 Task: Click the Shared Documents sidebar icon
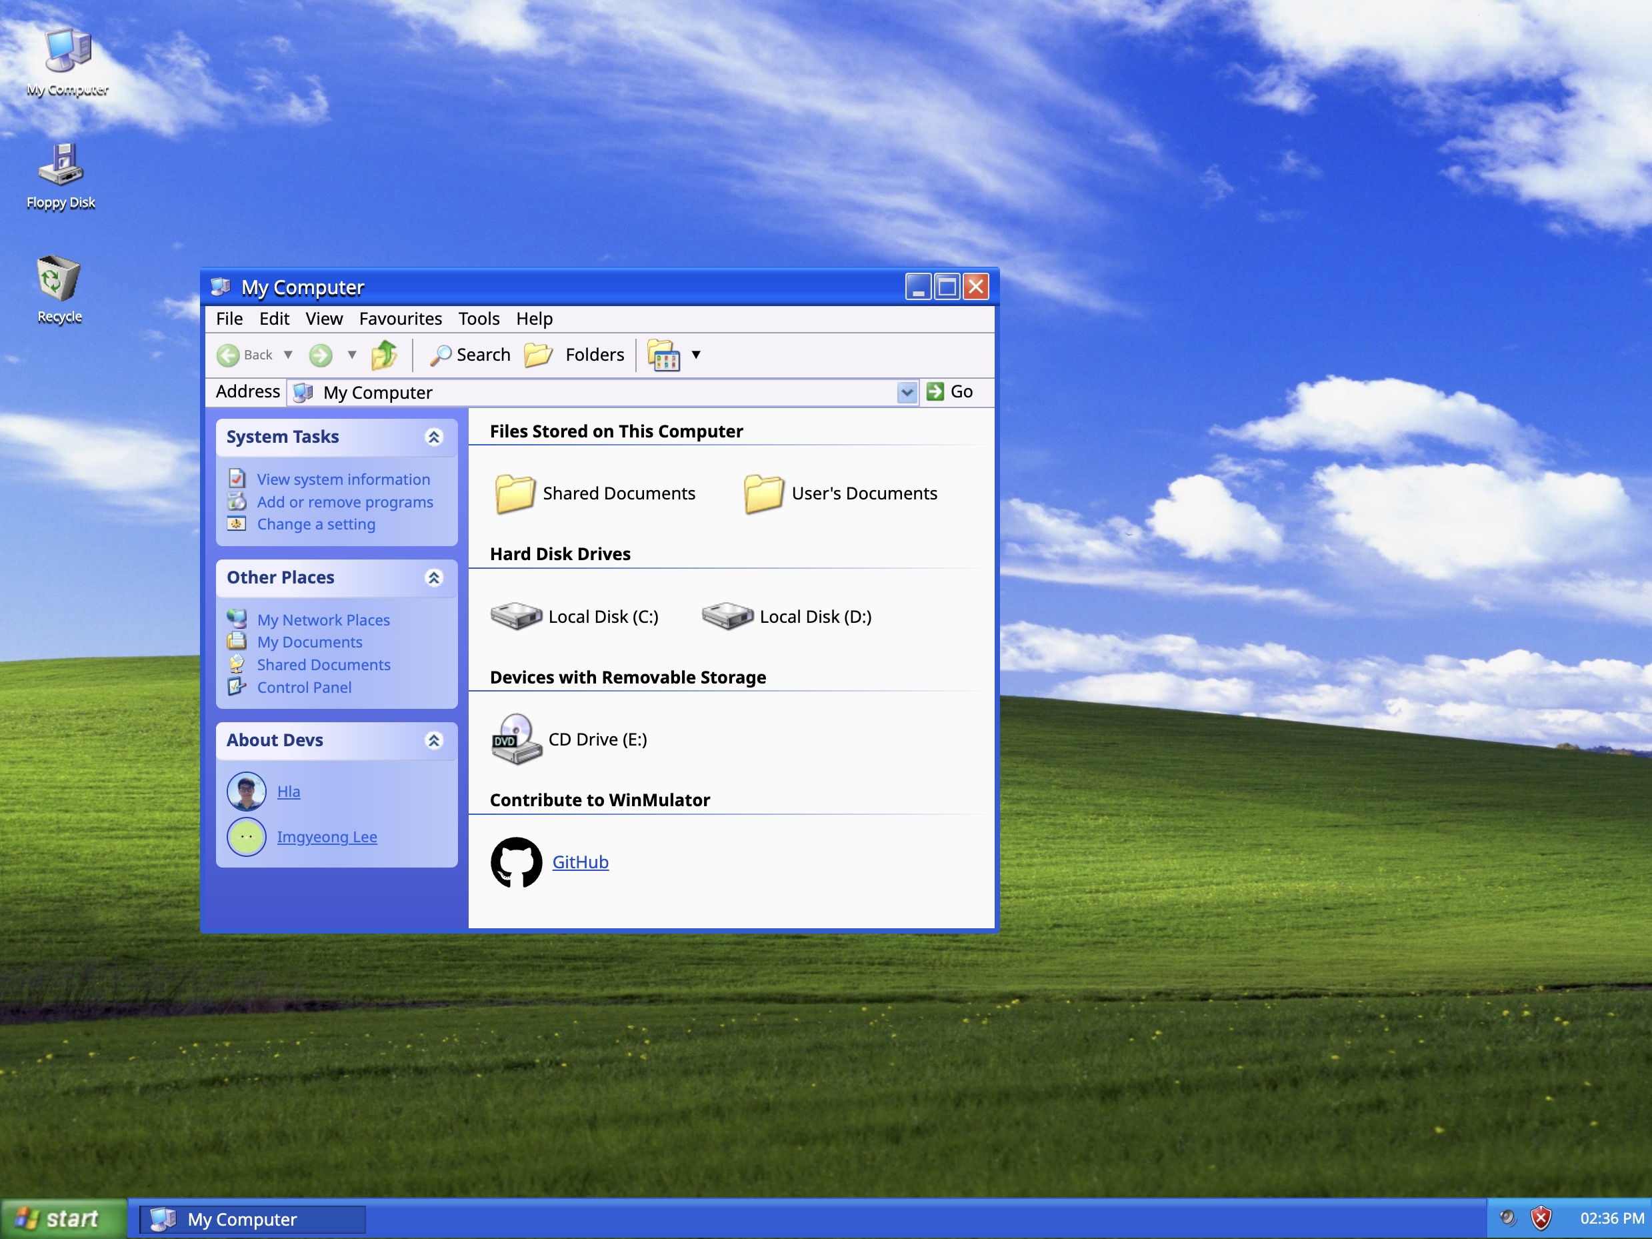[x=237, y=664]
